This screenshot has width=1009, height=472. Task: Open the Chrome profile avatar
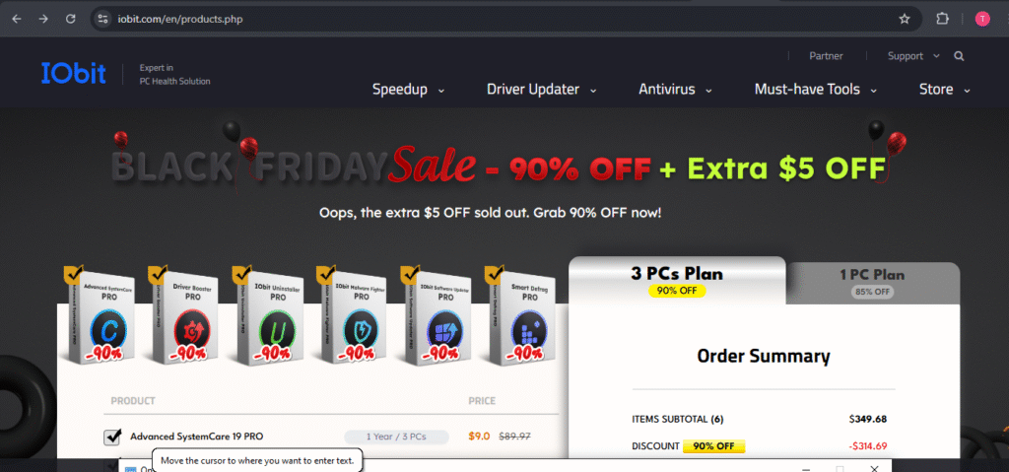982,19
